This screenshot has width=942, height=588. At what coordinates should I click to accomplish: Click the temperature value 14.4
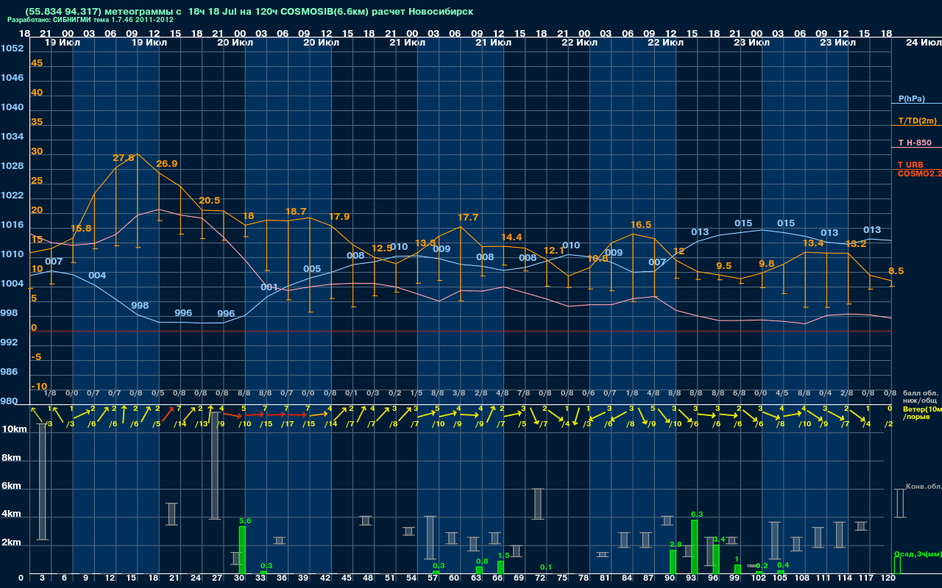[x=511, y=237]
